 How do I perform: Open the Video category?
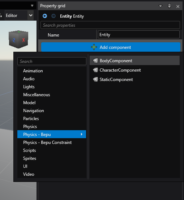[x=52, y=174]
